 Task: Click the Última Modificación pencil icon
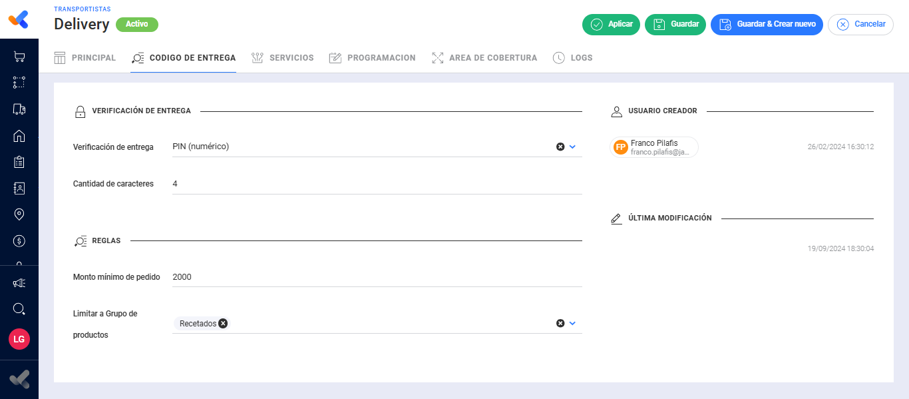tap(616, 218)
